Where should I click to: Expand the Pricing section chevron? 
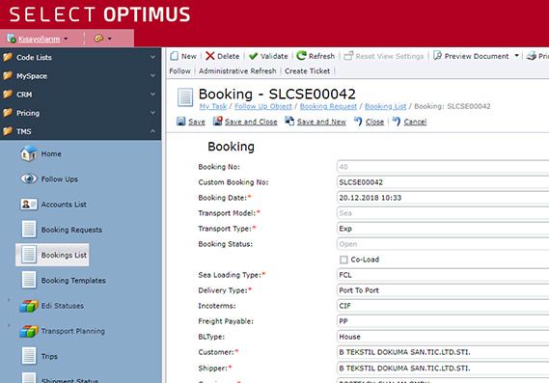click(x=153, y=113)
